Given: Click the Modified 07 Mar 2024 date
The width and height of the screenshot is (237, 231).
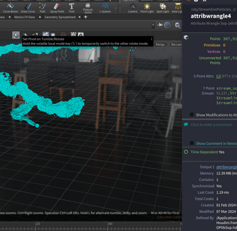Looking at the screenshot, I should coord(226,211).
